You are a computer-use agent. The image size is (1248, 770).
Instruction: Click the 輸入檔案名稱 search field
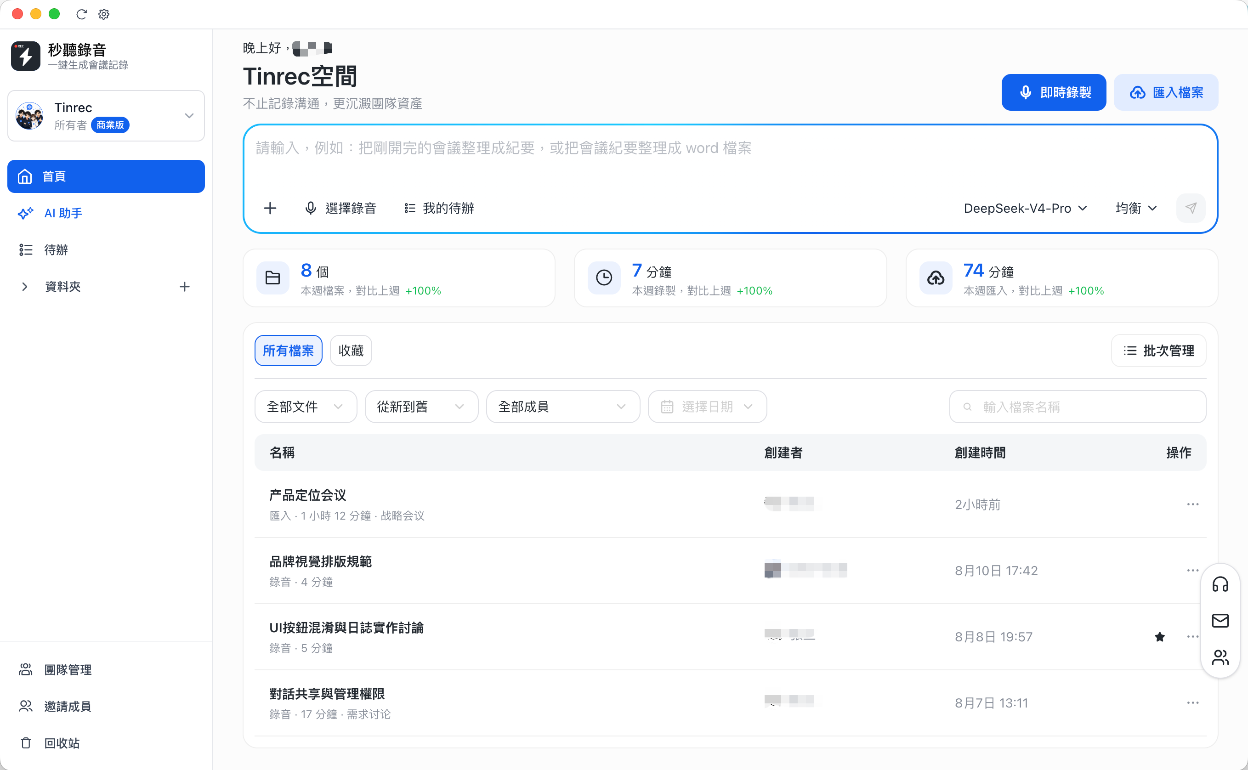pyautogui.click(x=1078, y=407)
